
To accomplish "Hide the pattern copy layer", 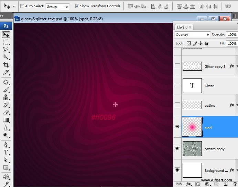I will click(x=177, y=148).
